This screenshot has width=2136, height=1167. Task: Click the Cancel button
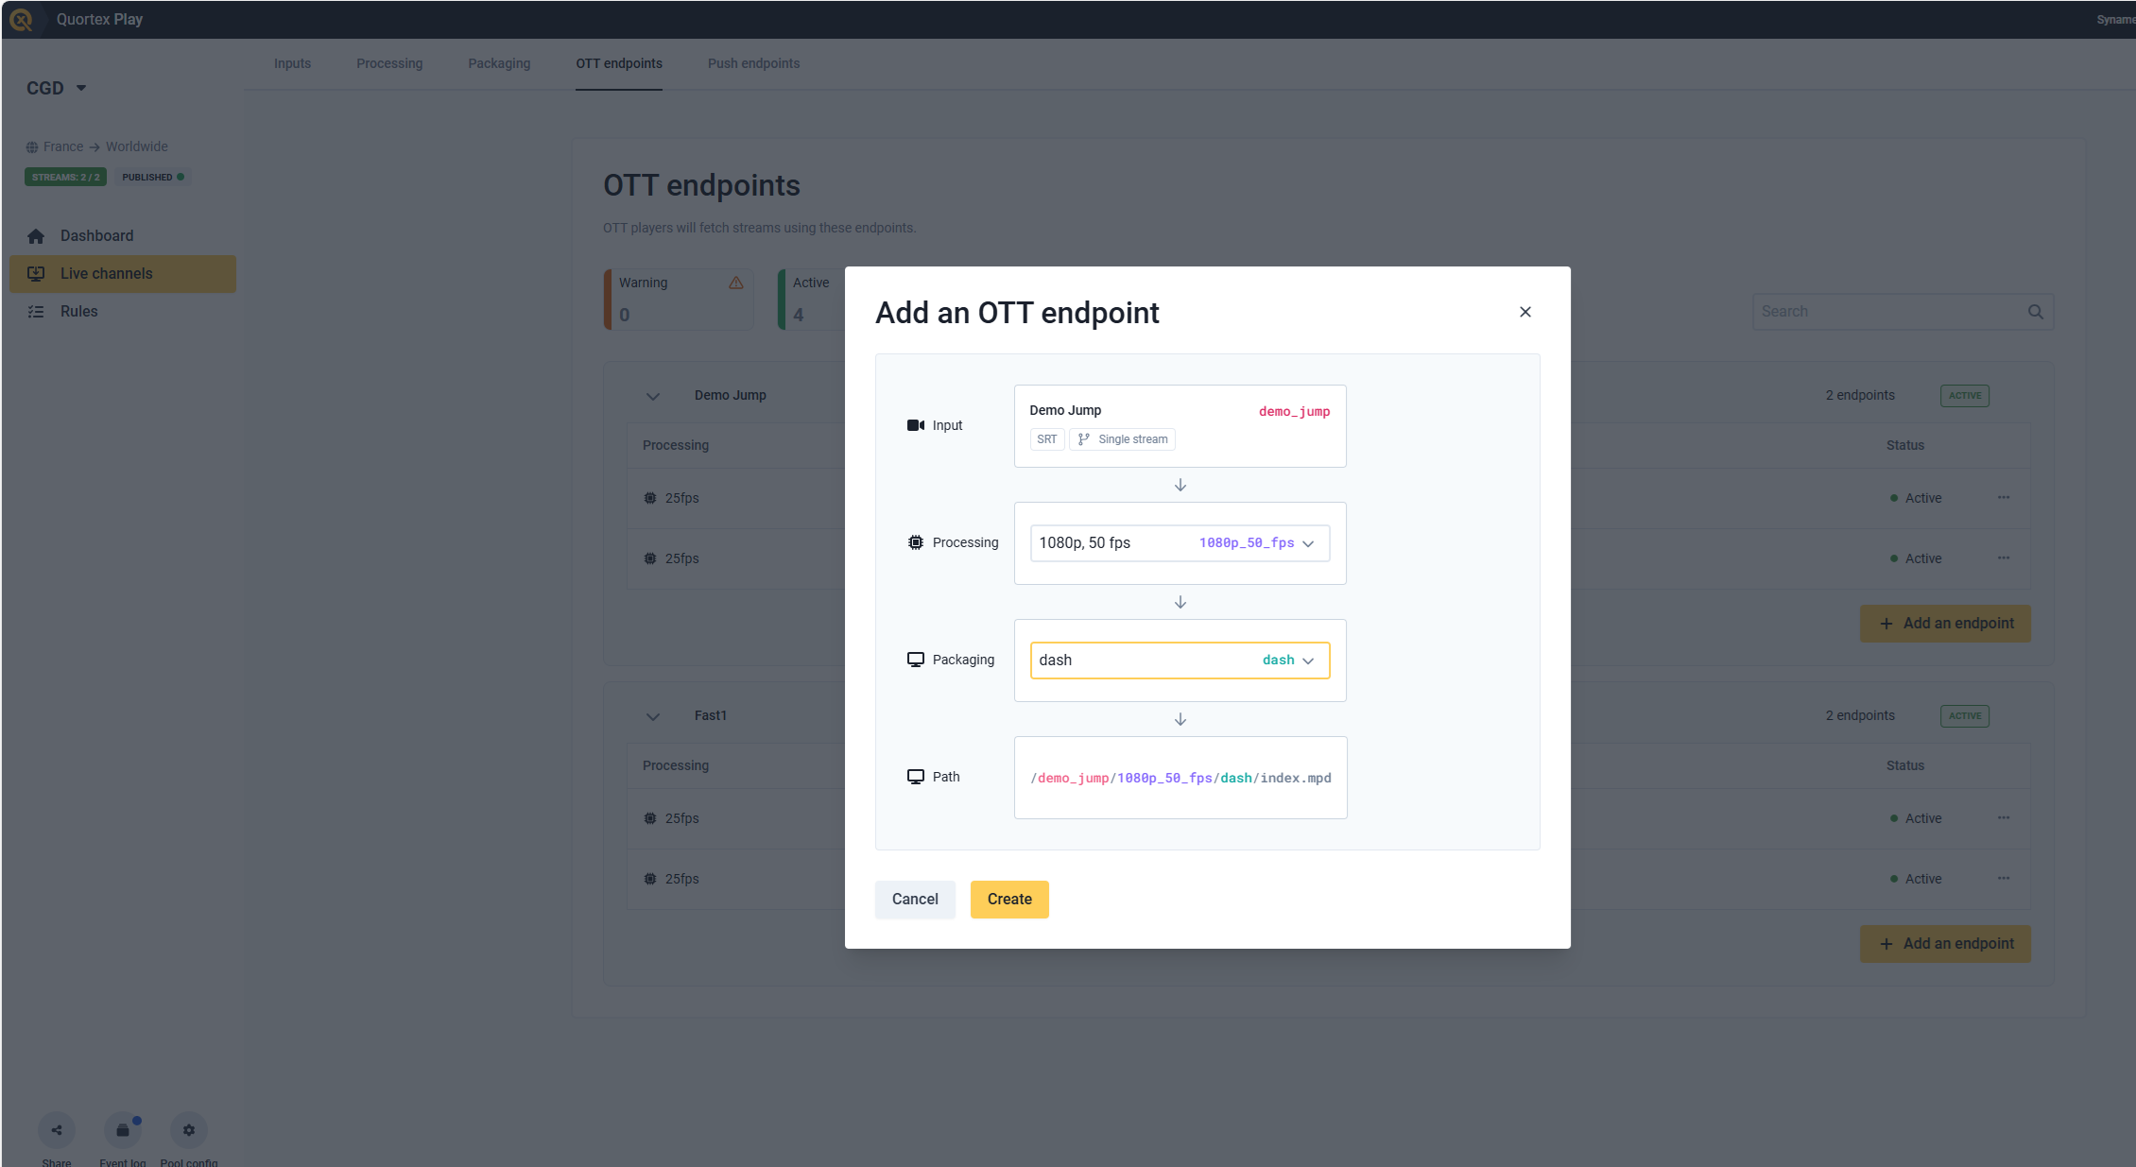pyautogui.click(x=915, y=900)
